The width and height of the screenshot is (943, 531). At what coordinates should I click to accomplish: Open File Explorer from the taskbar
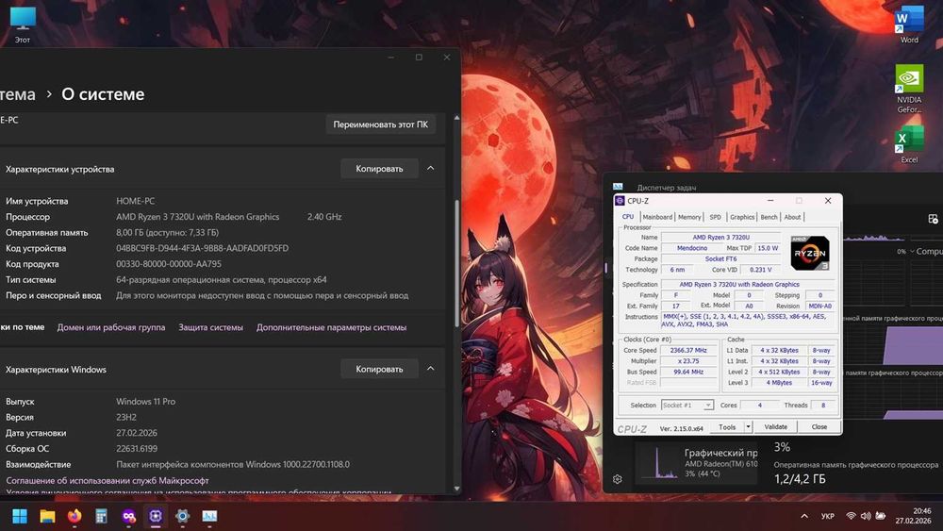tap(47, 516)
